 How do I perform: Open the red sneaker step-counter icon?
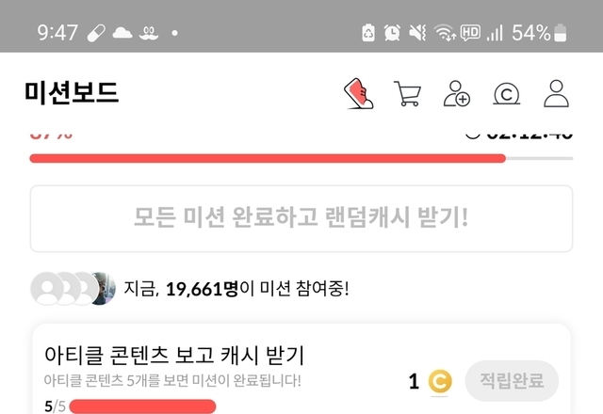358,94
